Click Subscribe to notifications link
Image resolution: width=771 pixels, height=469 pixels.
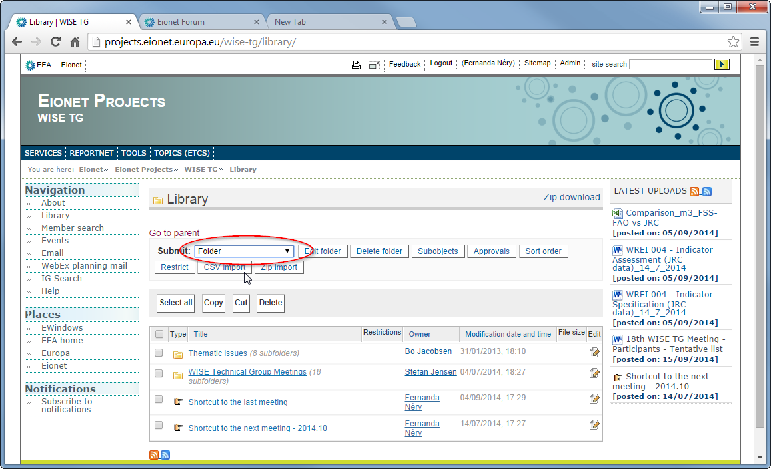click(67, 406)
